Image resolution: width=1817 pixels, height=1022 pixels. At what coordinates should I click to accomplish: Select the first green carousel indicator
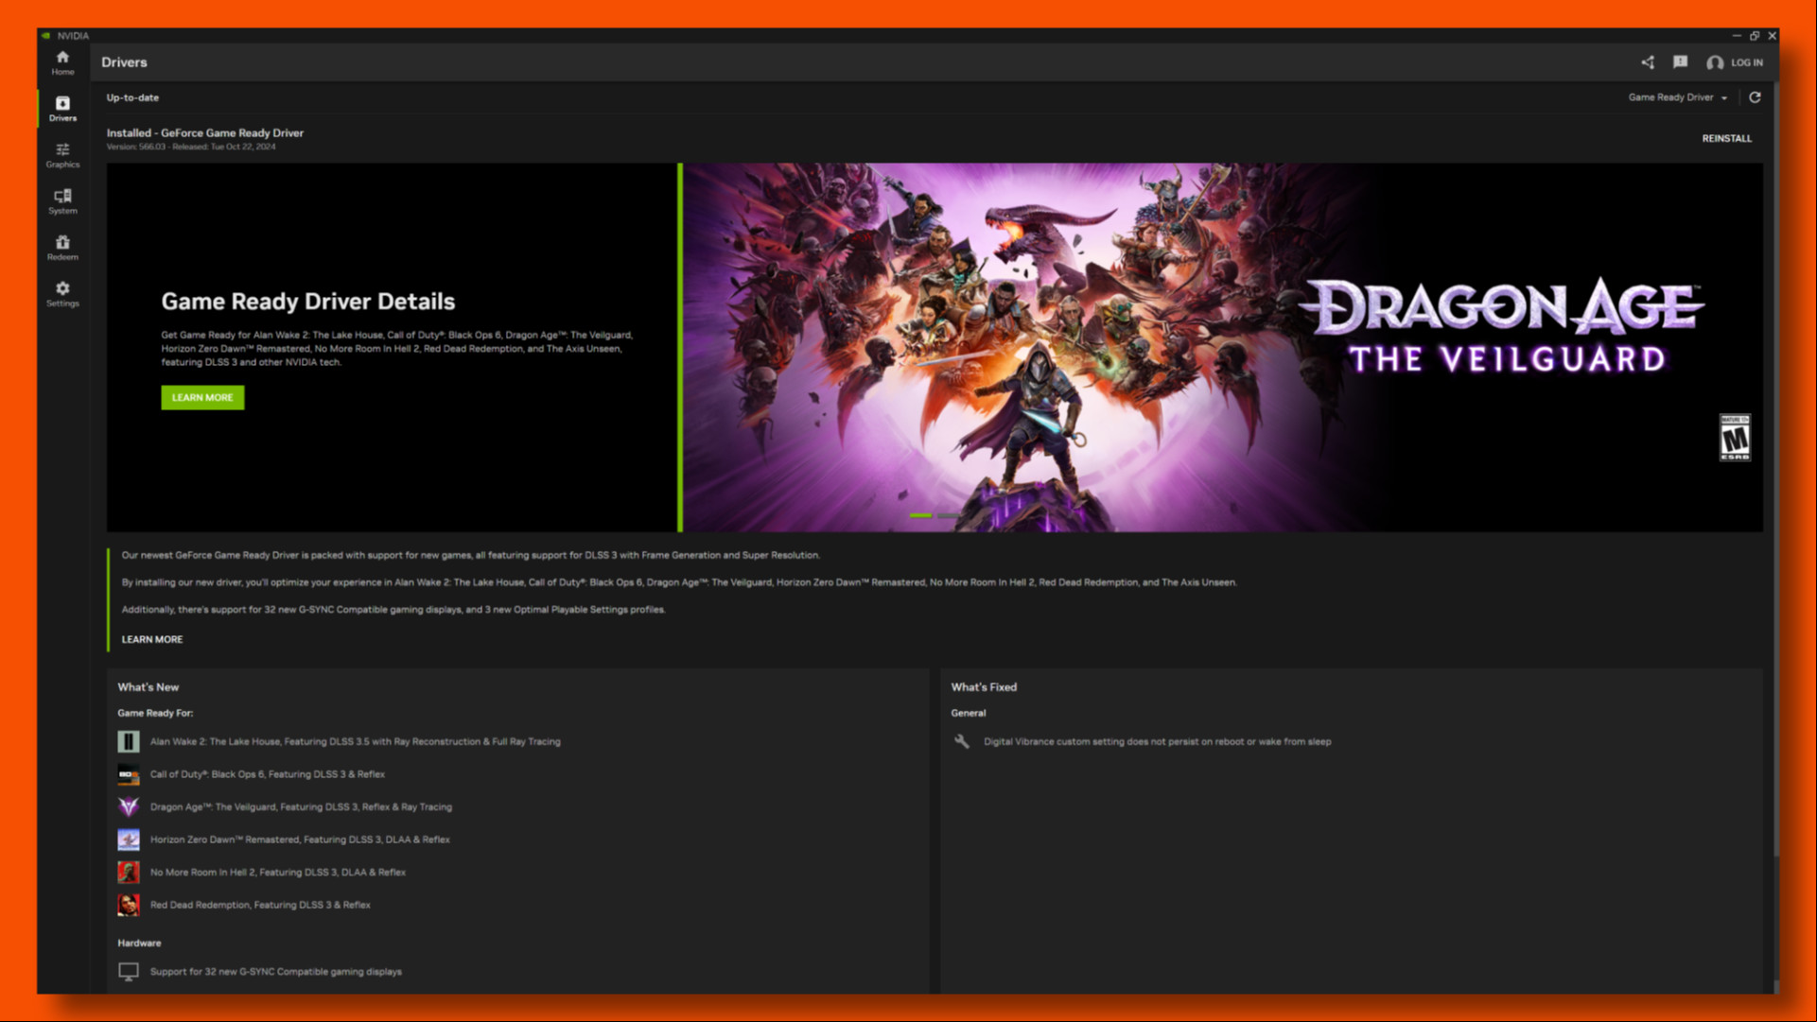920,515
